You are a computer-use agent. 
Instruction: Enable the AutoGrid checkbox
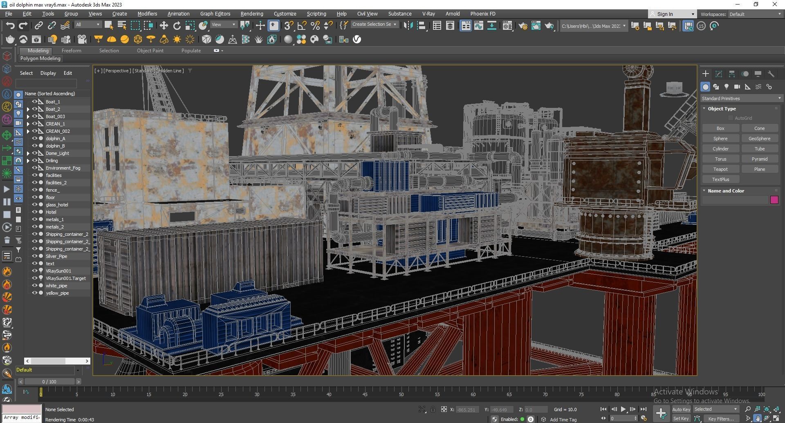click(731, 118)
